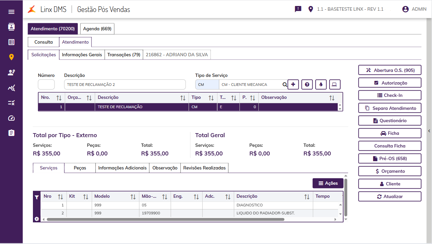The height and width of the screenshot is (244, 432).
Task: Open the Revisões Realizadas tab
Action: coord(205,168)
